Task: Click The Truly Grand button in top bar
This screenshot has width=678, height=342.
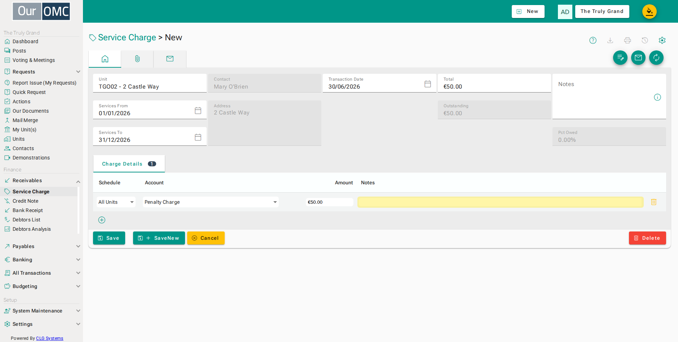Action: [x=602, y=12]
